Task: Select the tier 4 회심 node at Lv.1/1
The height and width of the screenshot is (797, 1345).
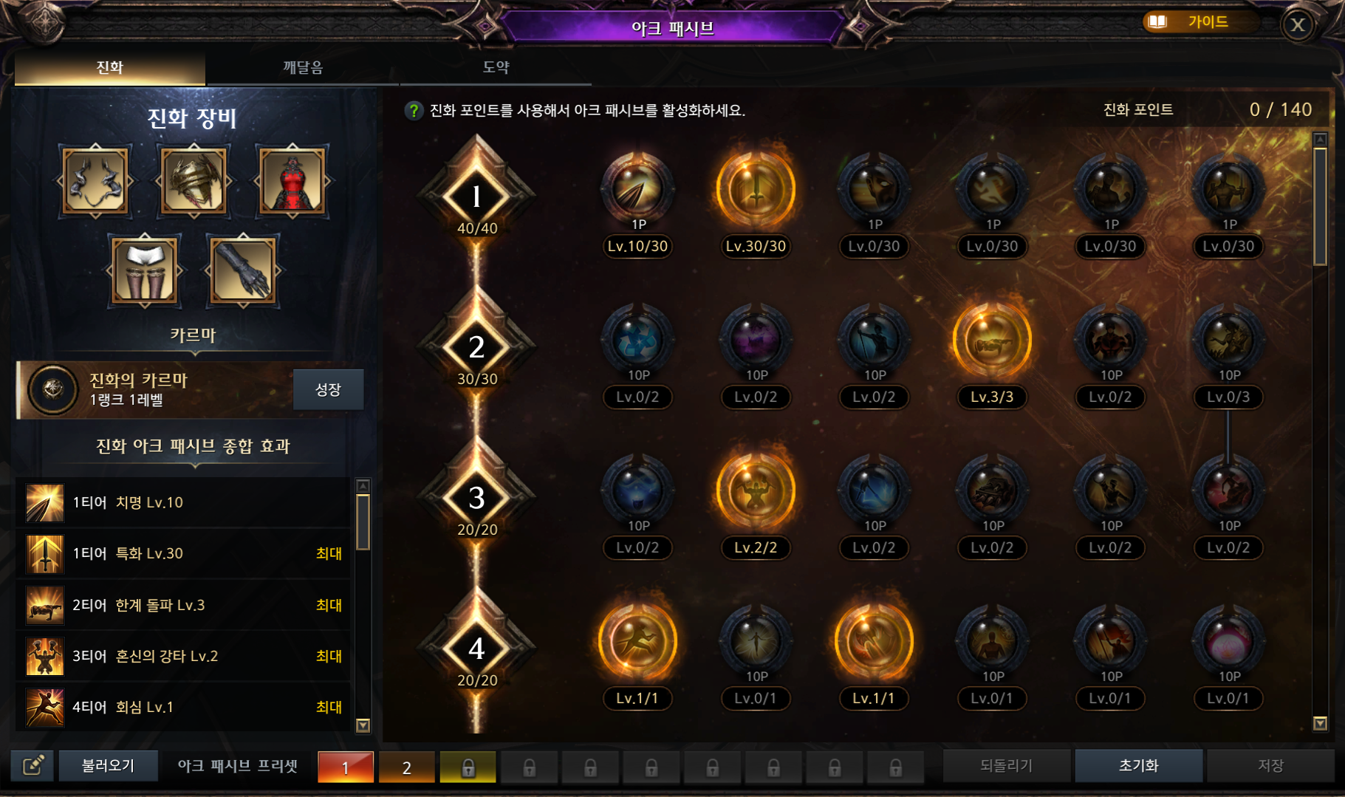Action: 637,642
